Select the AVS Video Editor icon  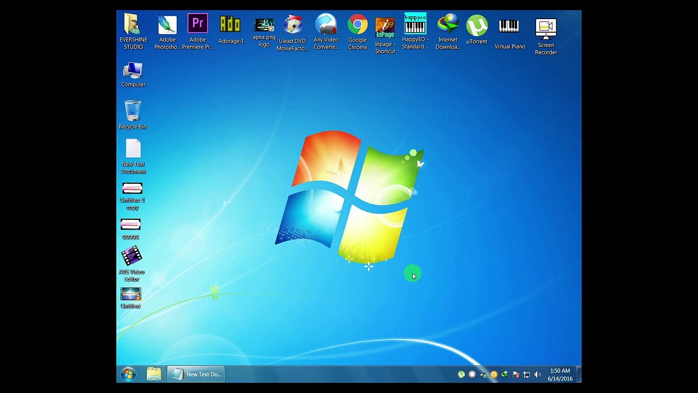(131, 264)
